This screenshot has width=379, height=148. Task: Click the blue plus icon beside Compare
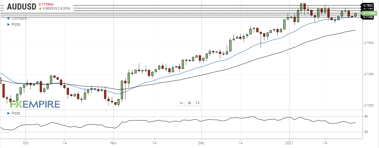click(8, 19)
